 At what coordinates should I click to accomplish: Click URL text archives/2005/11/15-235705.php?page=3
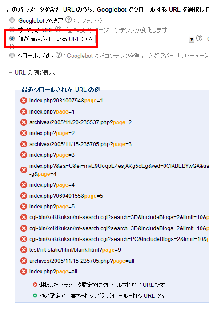pyautogui.click(x=80, y=144)
